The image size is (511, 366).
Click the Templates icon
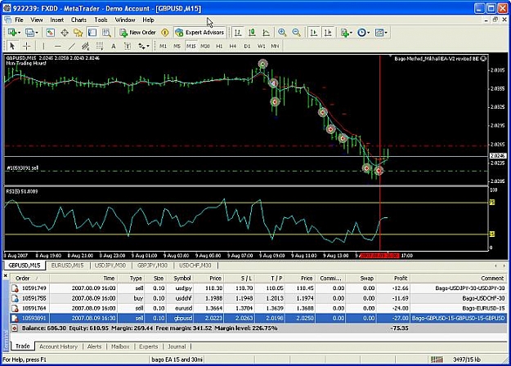pyautogui.click(x=379, y=33)
